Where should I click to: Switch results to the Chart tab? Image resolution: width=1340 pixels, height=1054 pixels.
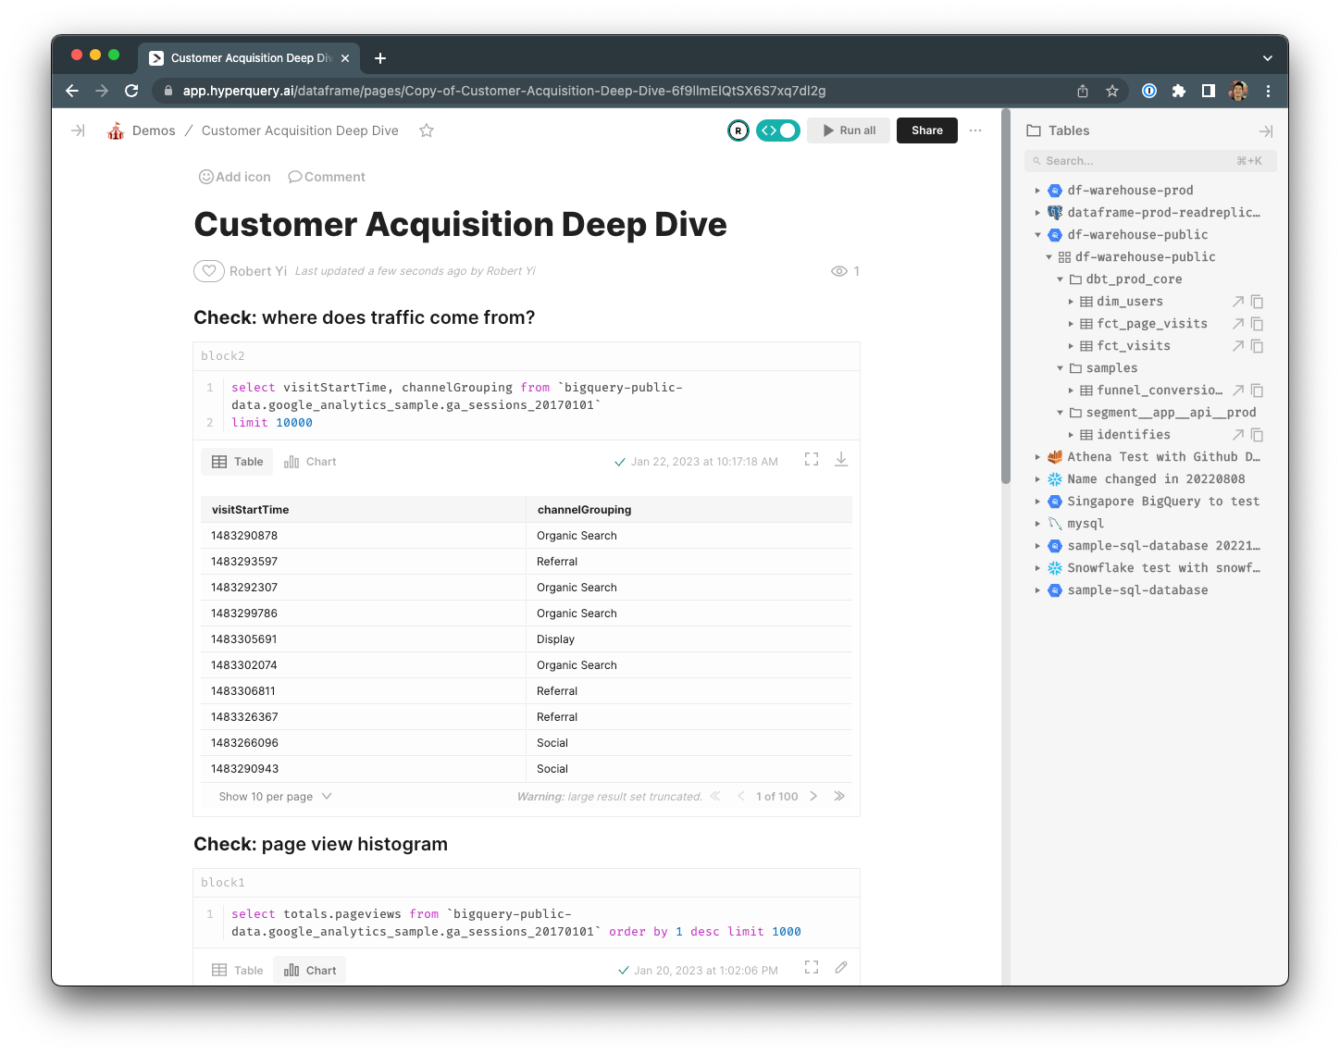click(310, 461)
